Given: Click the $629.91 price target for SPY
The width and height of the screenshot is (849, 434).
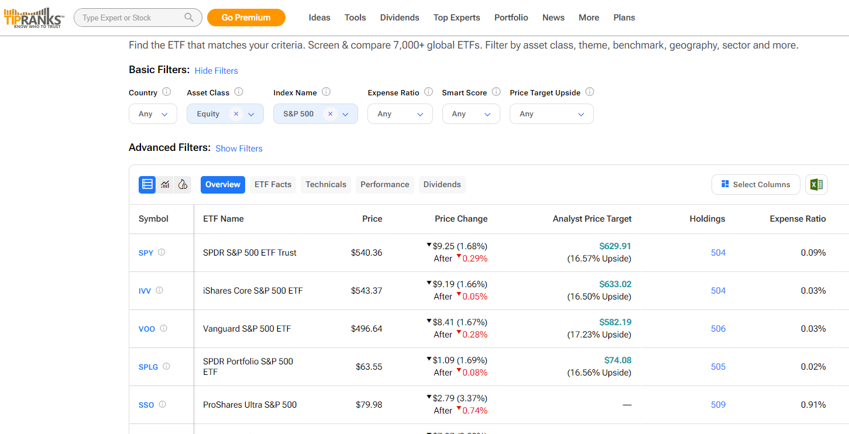Looking at the screenshot, I should click(615, 246).
